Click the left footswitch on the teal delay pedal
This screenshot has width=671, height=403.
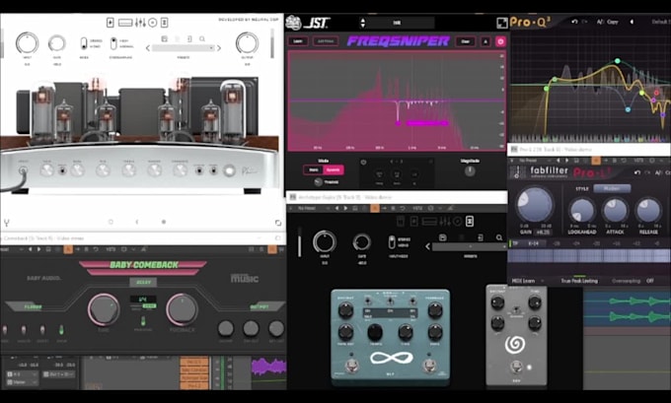(x=351, y=366)
